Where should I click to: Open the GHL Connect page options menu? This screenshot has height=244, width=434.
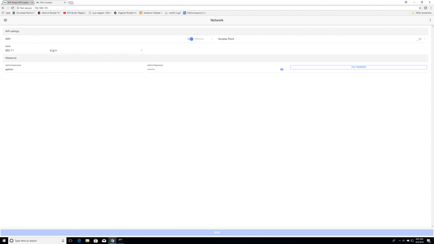click(x=430, y=20)
